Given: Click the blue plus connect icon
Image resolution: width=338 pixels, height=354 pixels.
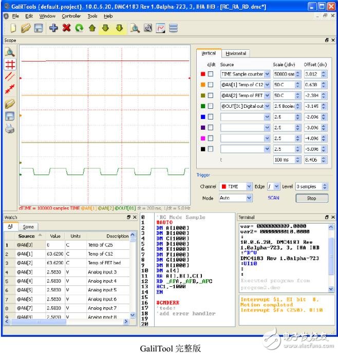Looking at the screenshot, I should 53,28.
